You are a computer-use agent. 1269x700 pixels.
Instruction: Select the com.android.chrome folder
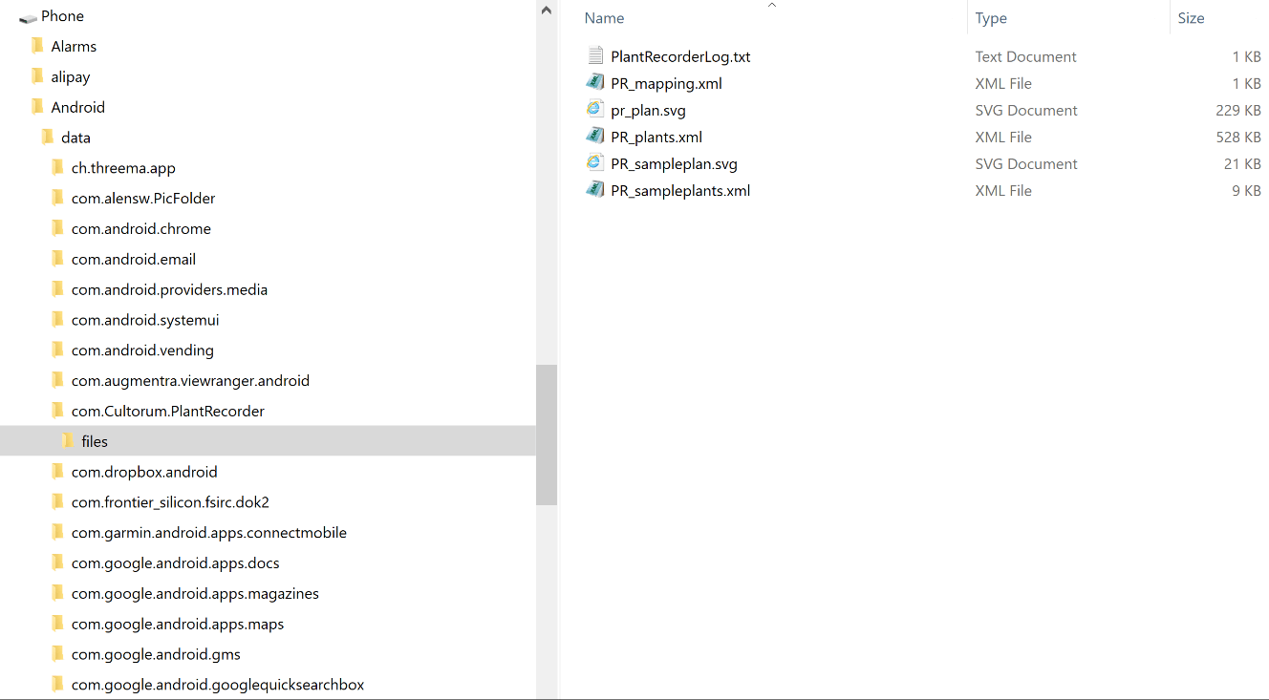[x=140, y=228]
